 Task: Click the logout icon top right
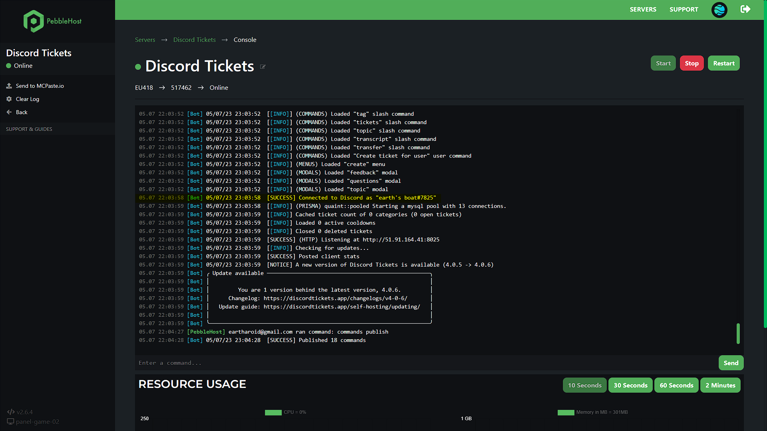click(x=745, y=9)
